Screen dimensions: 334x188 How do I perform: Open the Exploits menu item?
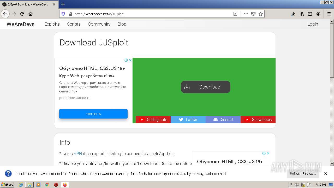coord(52,24)
